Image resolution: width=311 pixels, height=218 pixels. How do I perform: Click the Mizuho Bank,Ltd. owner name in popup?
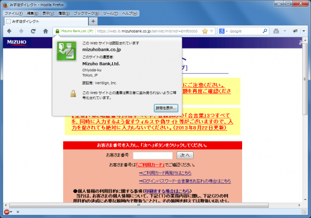(x=101, y=64)
